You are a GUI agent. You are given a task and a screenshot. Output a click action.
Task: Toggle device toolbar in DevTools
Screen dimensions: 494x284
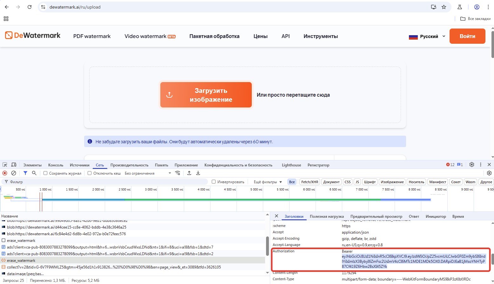[14, 165]
